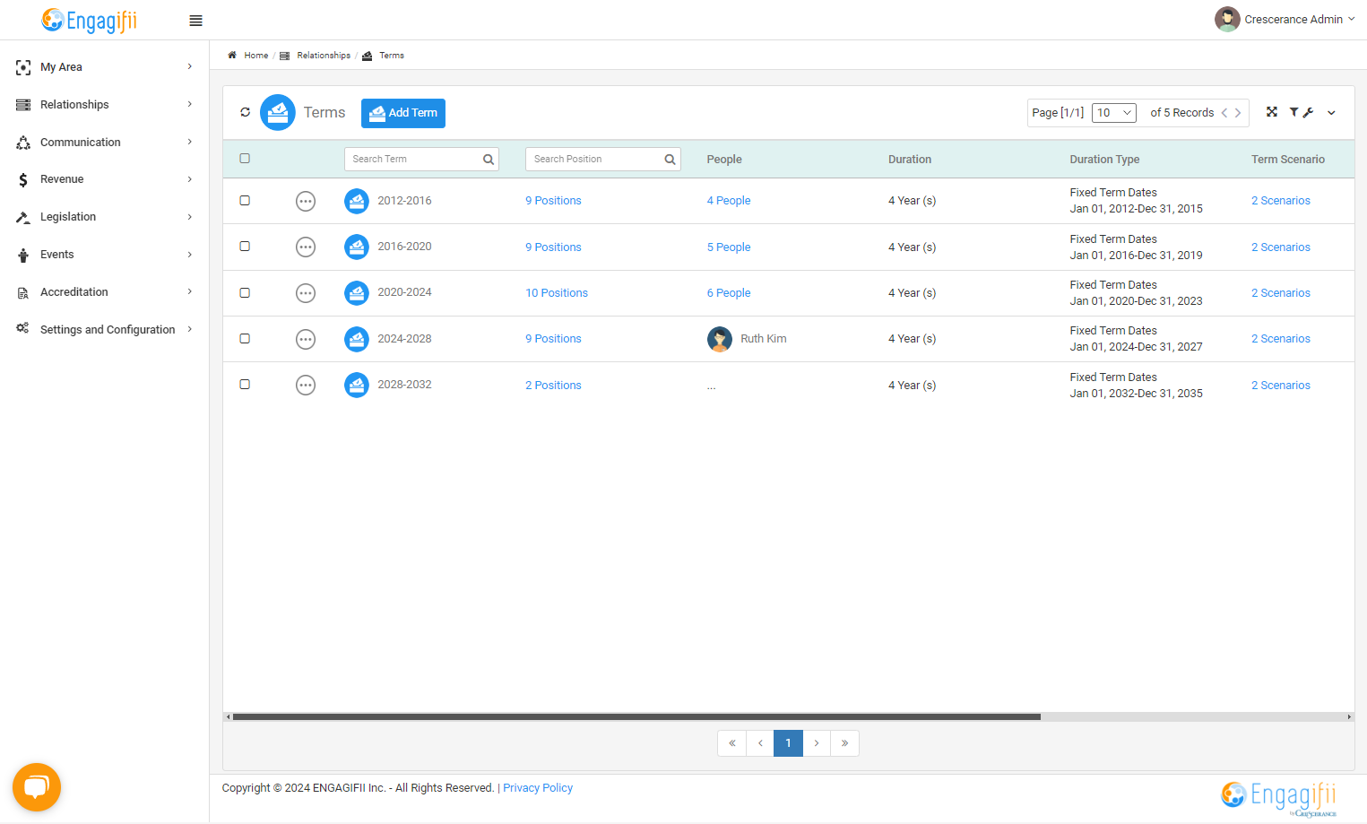Click the Add Term button
The width and height of the screenshot is (1367, 824).
(403, 113)
